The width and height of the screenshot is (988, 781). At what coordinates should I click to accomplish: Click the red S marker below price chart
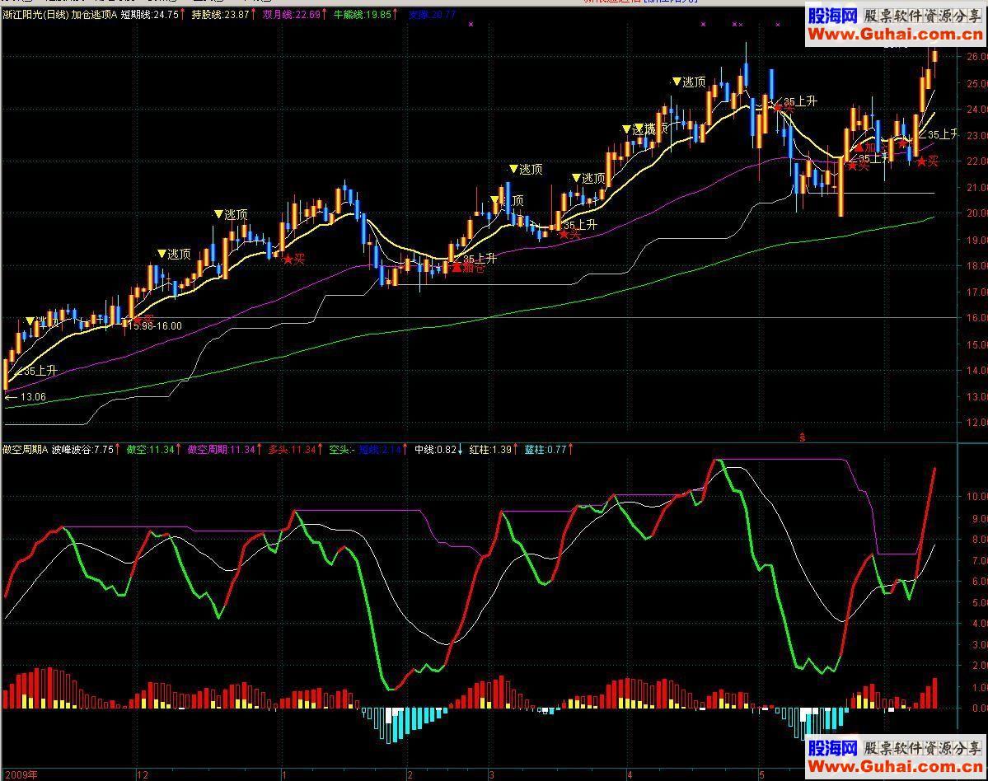click(x=802, y=437)
